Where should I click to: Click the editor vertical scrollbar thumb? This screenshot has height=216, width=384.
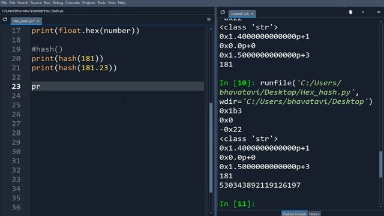click(x=211, y=148)
